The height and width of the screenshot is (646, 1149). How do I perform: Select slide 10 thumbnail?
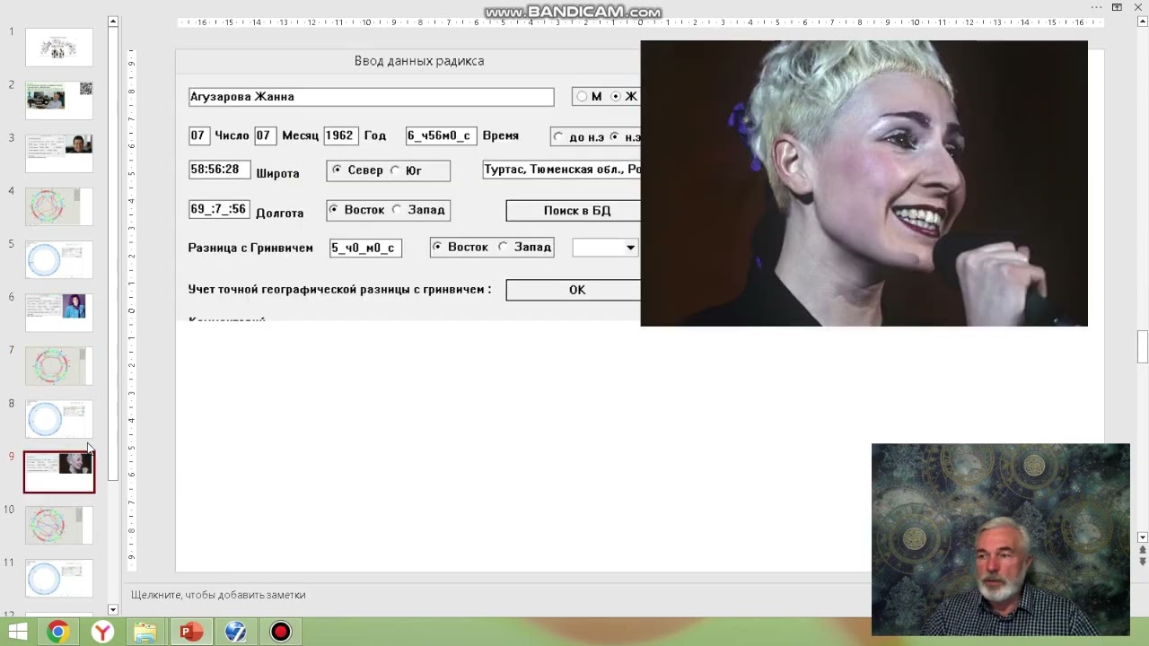(59, 526)
